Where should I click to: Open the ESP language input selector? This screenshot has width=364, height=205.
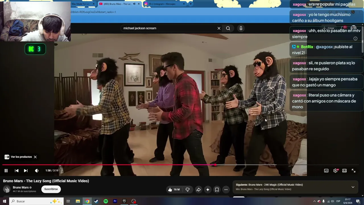(338, 201)
